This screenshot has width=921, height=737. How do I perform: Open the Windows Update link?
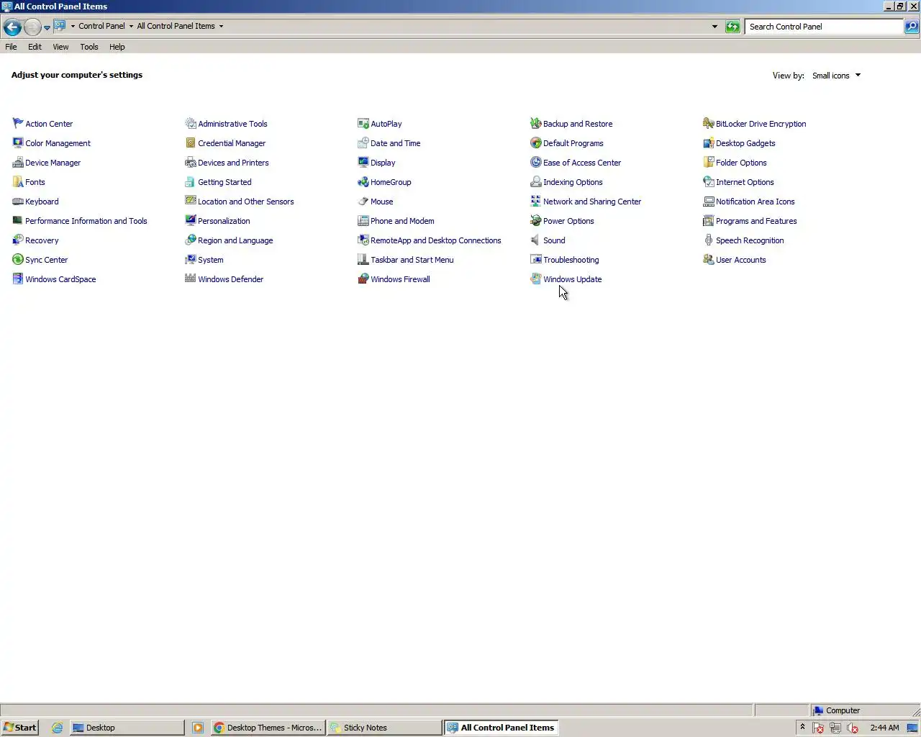pyautogui.click(x=572, y=279)
